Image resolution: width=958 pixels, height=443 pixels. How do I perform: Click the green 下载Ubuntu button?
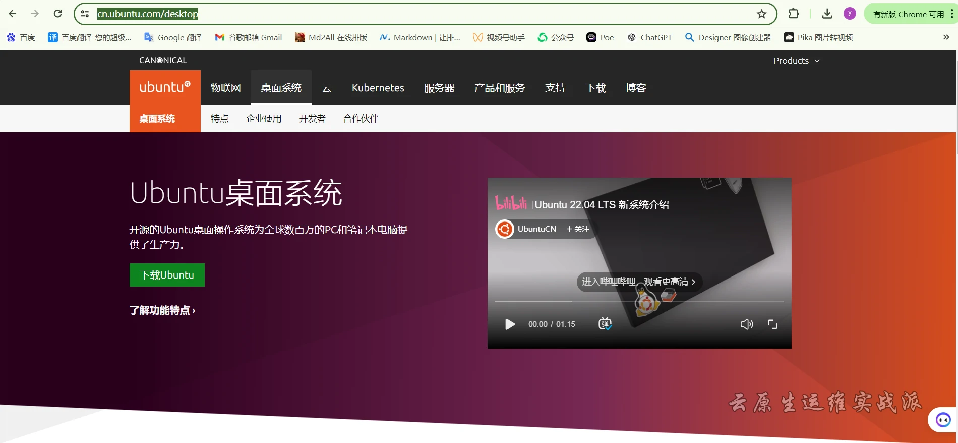pyautogui.click(x=167, y=275)
